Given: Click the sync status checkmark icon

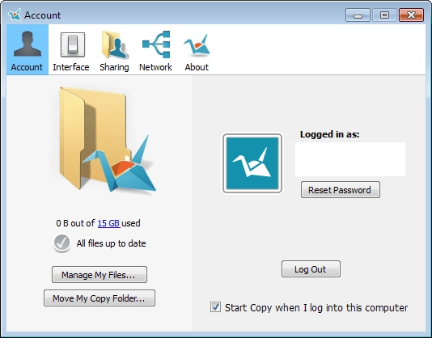Looking at the screenshot, I should pos(62,243).
